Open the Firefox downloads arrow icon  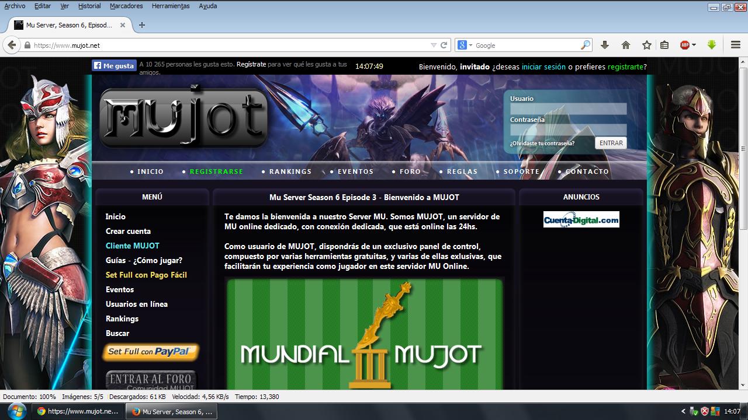pyautogui.click(x=605, y=45)
